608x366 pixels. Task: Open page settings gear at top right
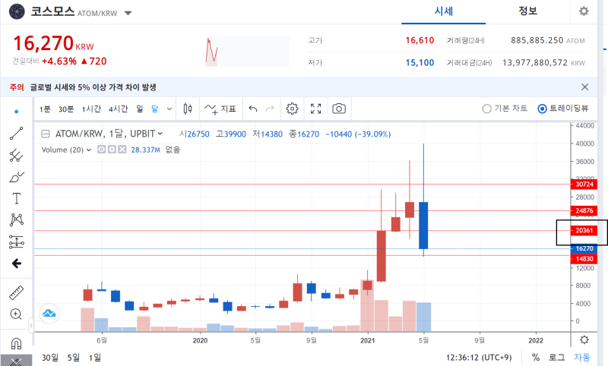[584, 11]
